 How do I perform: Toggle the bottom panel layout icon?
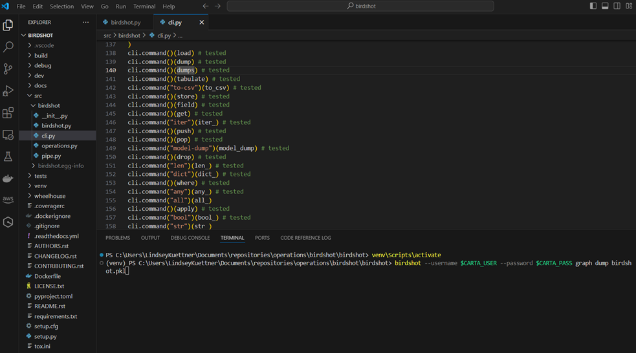[x=605, y=6]
